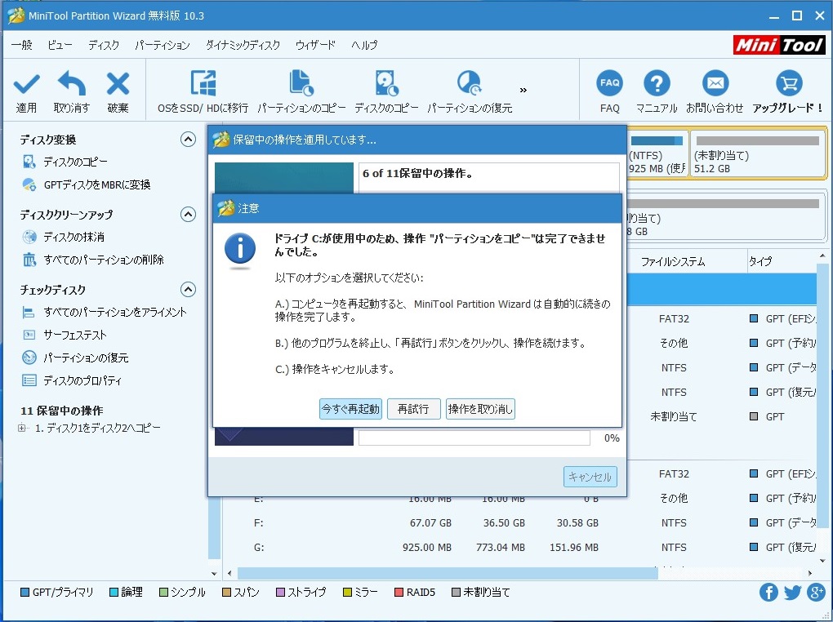The image size is (833, 622).
Task: Click the 取り消す (Undo) arrow icon
Action: tap(72, 84)
